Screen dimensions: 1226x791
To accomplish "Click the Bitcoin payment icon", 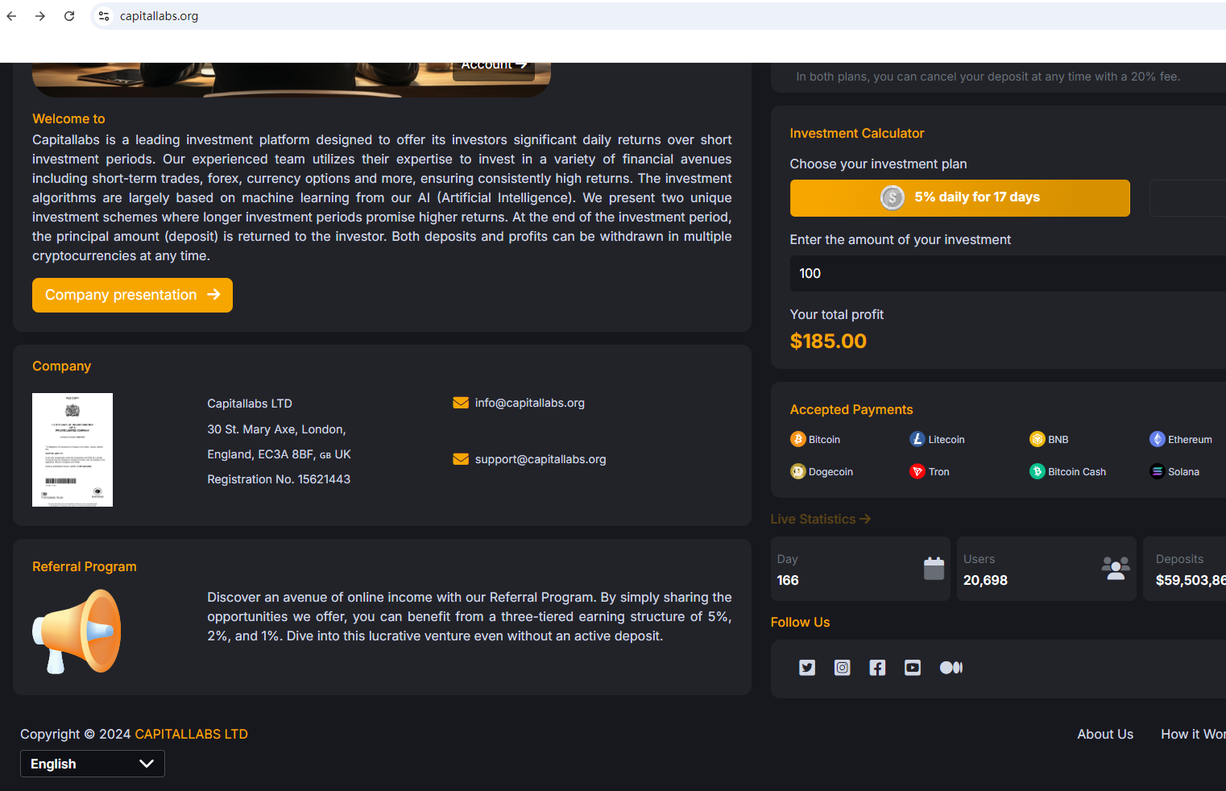I will tap(798, 439).
